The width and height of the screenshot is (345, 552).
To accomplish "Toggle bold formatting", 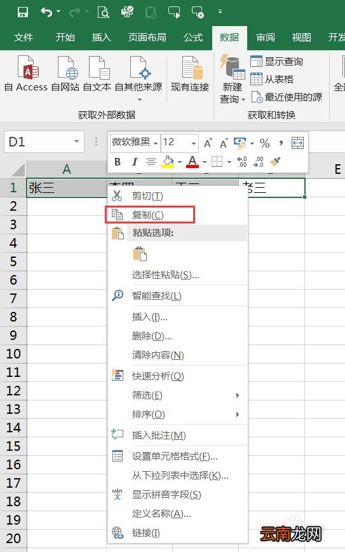I will tap(118, 162).
